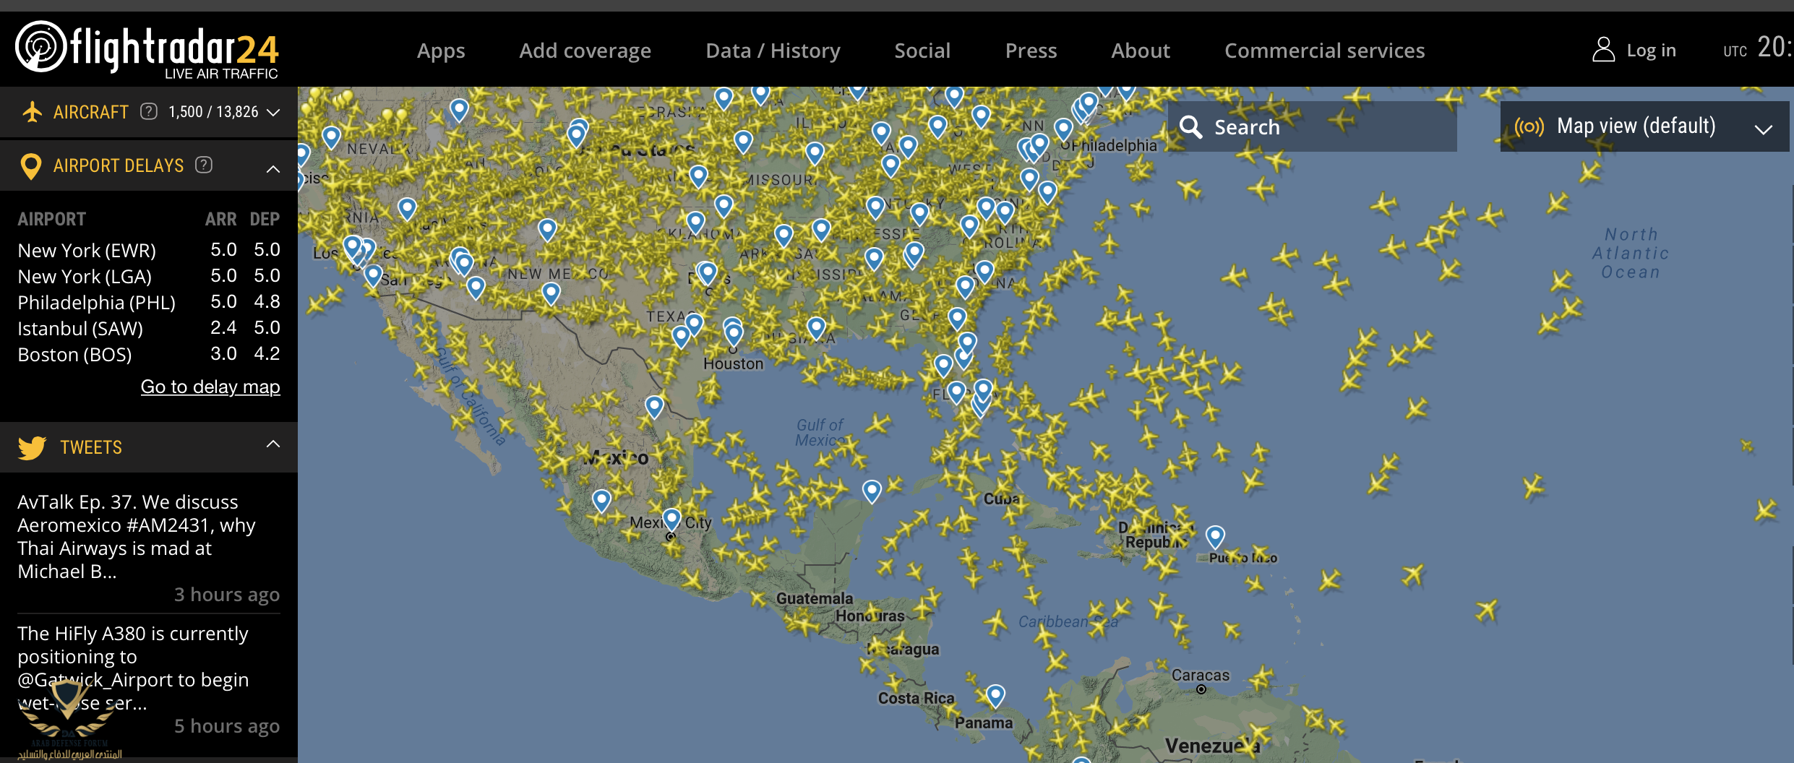Open Add coverage page
Image resolution: width=1794 pixels, height=763 pixels.
coord(585,51)
